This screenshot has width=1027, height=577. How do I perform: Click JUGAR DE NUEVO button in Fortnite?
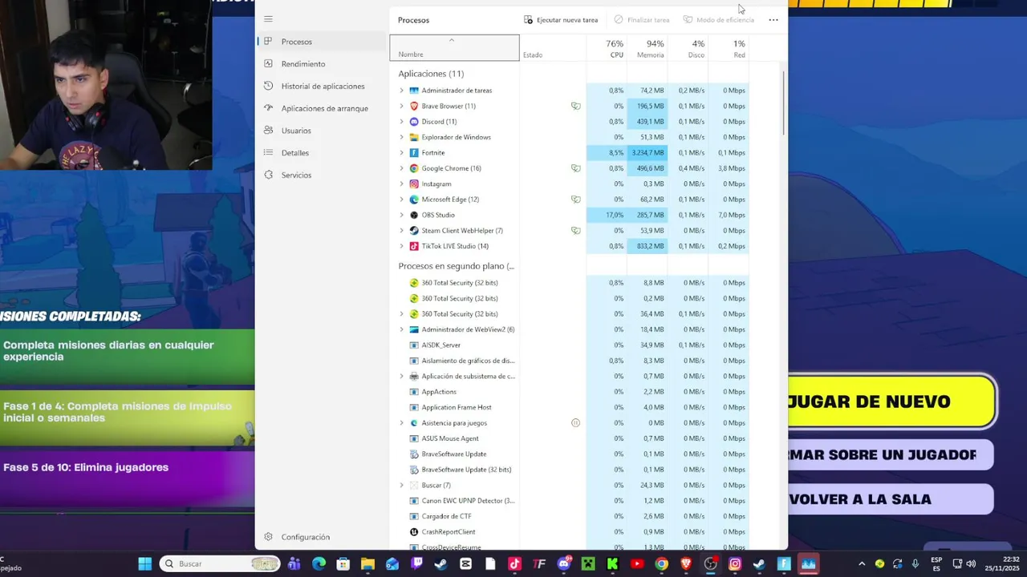tap(892, 401)
